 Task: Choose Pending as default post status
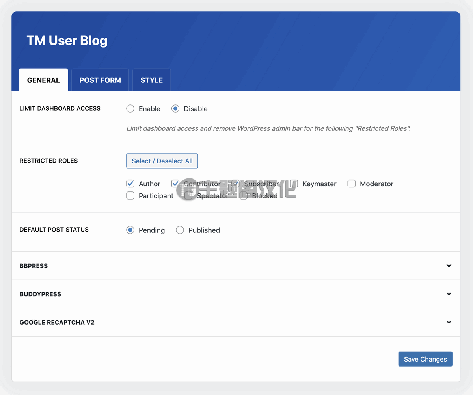[x=130, y=230]
